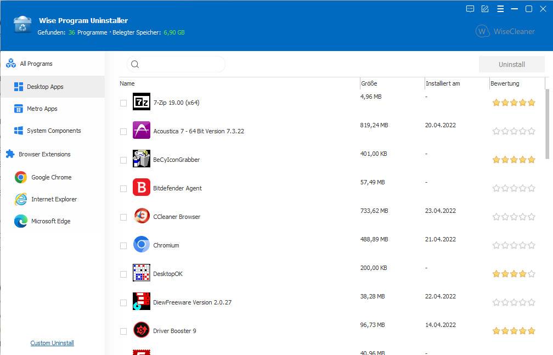Open the hamburger menu icon
The width and height of the screenshot is (553, 355).
click(500, 9)
